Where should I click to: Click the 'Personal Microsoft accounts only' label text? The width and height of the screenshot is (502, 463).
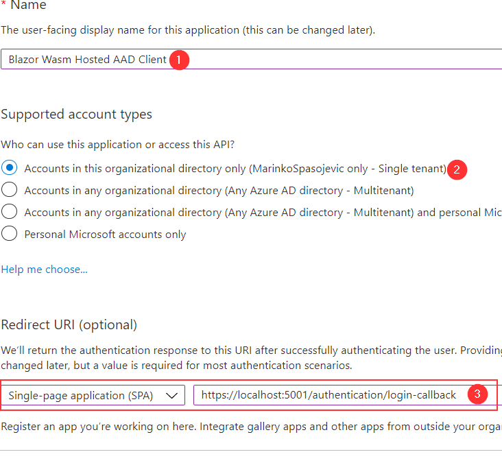[105, 235]
